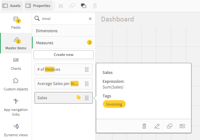Viewport: 200px width, 140px height.
Task: Open the Charts section
Action: tap(16, 64)
